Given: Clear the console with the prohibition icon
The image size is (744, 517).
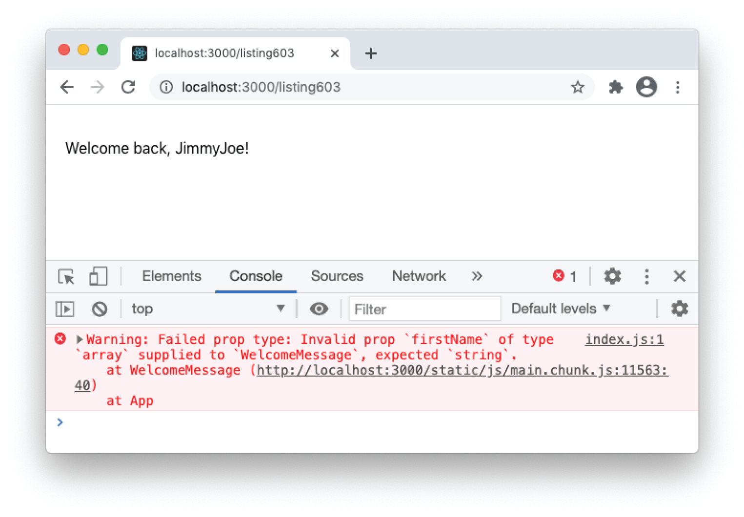Looking at the screenshot, I should [99, 308].
